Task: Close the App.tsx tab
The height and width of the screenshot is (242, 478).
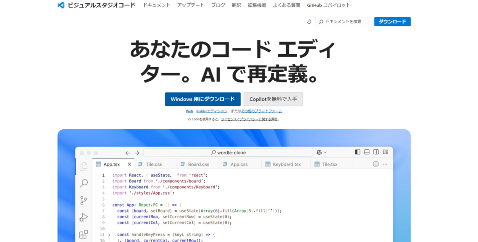Action: 129,165
